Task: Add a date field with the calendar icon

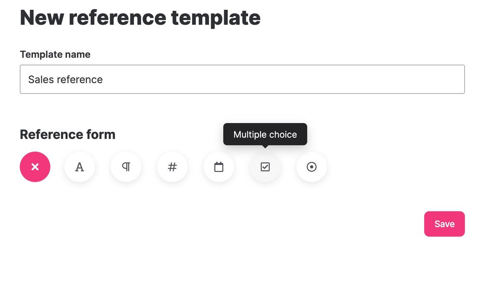Action: (219, 167)
